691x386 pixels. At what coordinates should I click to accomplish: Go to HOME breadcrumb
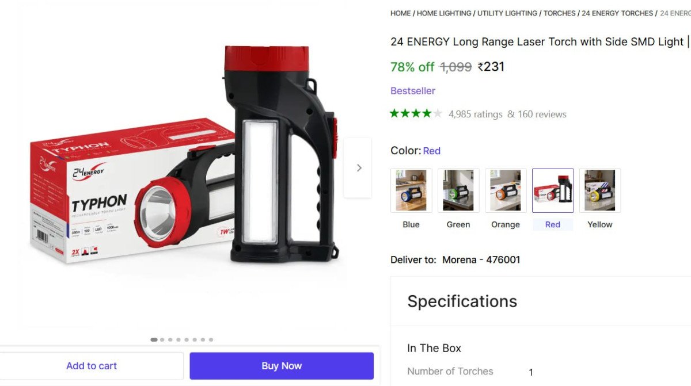tap(401, 13)
